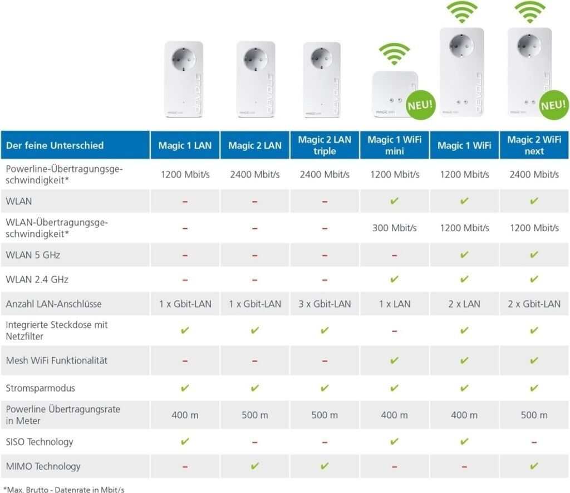This screenshot has width=570, height=493.
Task: Click the NEU! badge on Magic 2 WiFi next
Action: pos(553,104)
